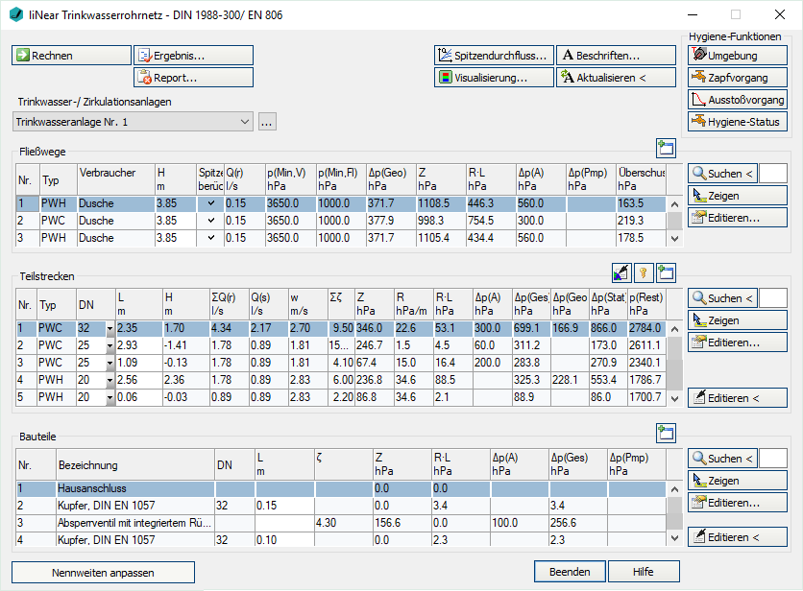Click the 256.6 Δp(Ges) cell in Bauteile
Image resolution: width=803 pixels, height=591 pixels.
578,523
